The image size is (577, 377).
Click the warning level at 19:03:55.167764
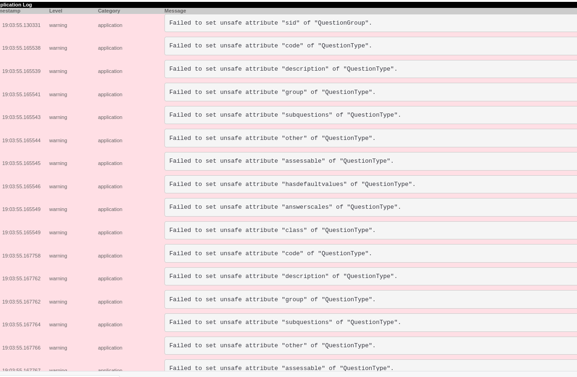[x=58, y=324]
